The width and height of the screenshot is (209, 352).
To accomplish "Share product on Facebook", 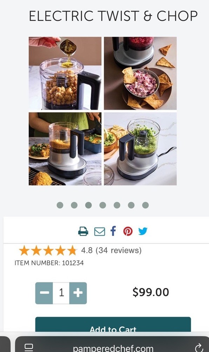I will (x=113, y=231).
